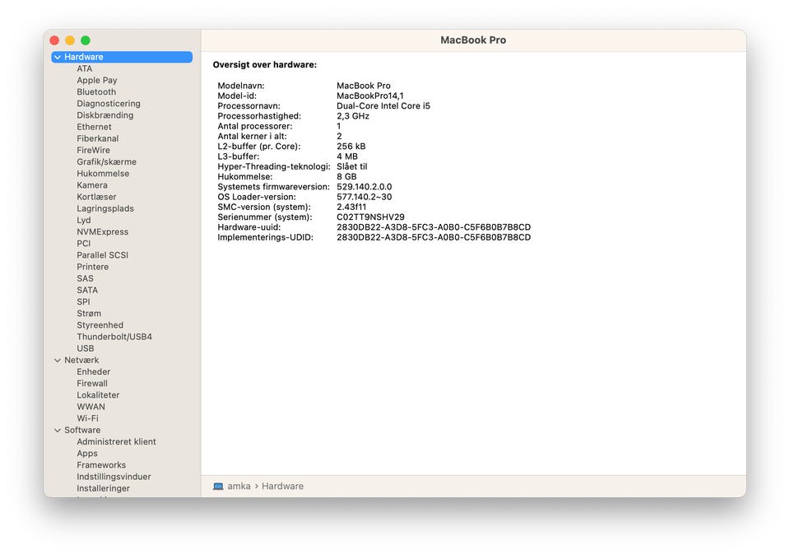Zoom the window with the green button
The height and width of the screenshot is (555, 790).
point(86,40)
